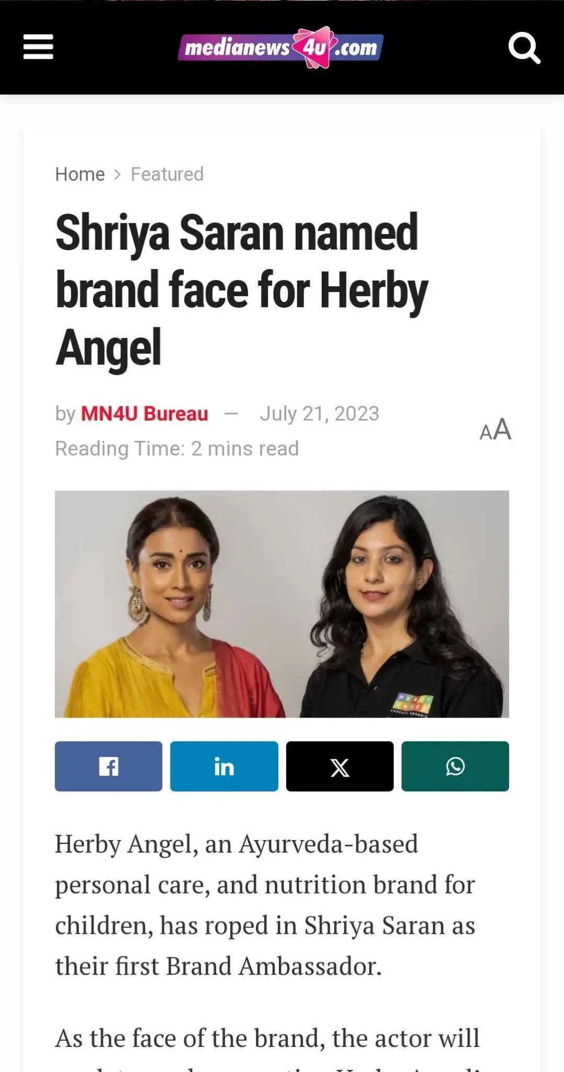Screen dimensions: 564x1072
Task: Open the hamburger navigation menu
Action: tap(38, 47)
